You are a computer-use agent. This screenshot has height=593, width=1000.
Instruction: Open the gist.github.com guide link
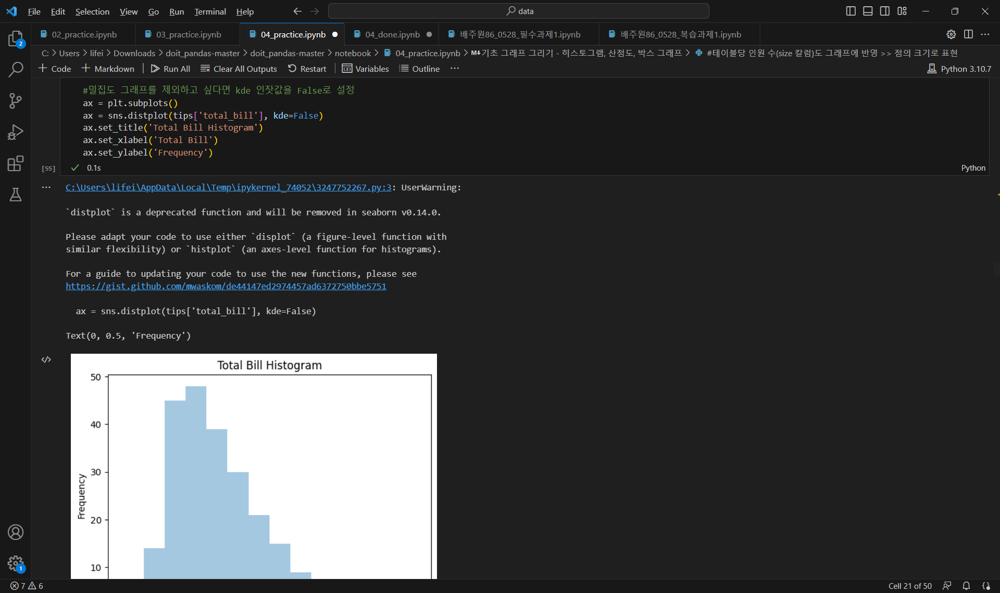[226, 286]
